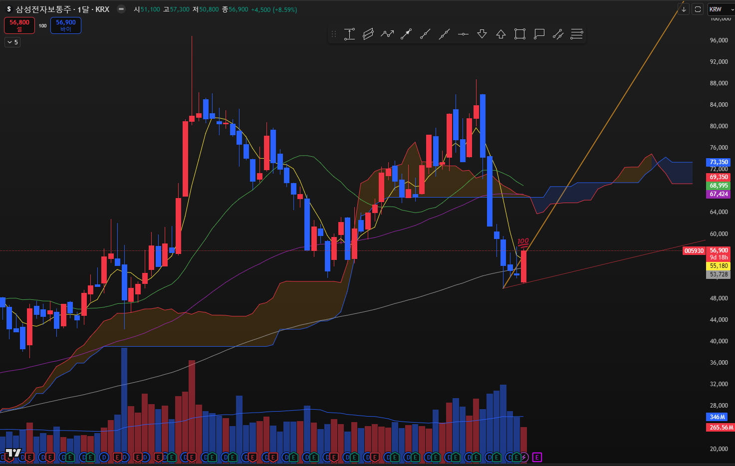Select the horizontal line tool

pyautogui.click(x=463, y=34)
